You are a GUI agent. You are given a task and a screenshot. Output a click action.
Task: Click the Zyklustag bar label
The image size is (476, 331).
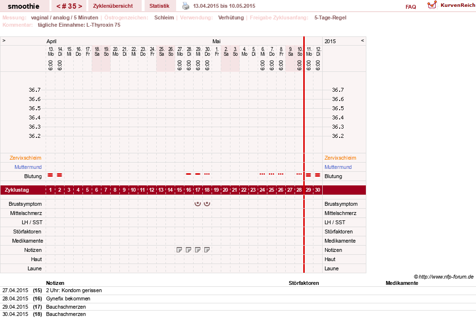click(17, 190)
